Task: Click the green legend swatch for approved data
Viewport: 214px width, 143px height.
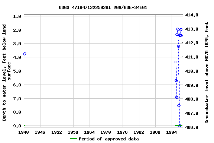Action: pos(74,139)
